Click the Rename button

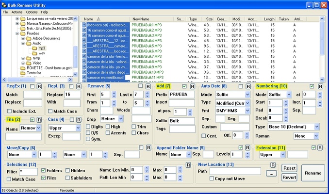(x=313, y=173)
